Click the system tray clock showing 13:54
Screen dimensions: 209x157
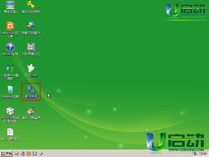pyautogui.click(x=203, y=154)
